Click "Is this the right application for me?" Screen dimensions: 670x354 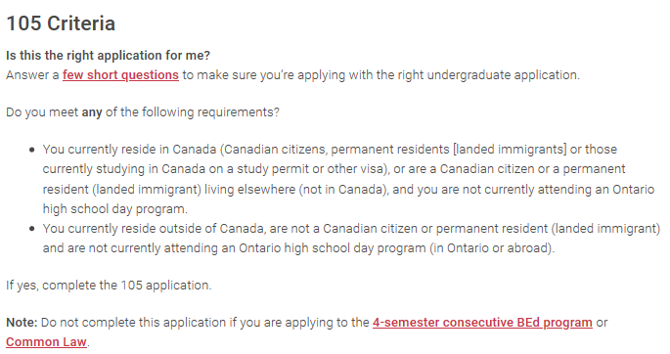[x=109, y=56]
